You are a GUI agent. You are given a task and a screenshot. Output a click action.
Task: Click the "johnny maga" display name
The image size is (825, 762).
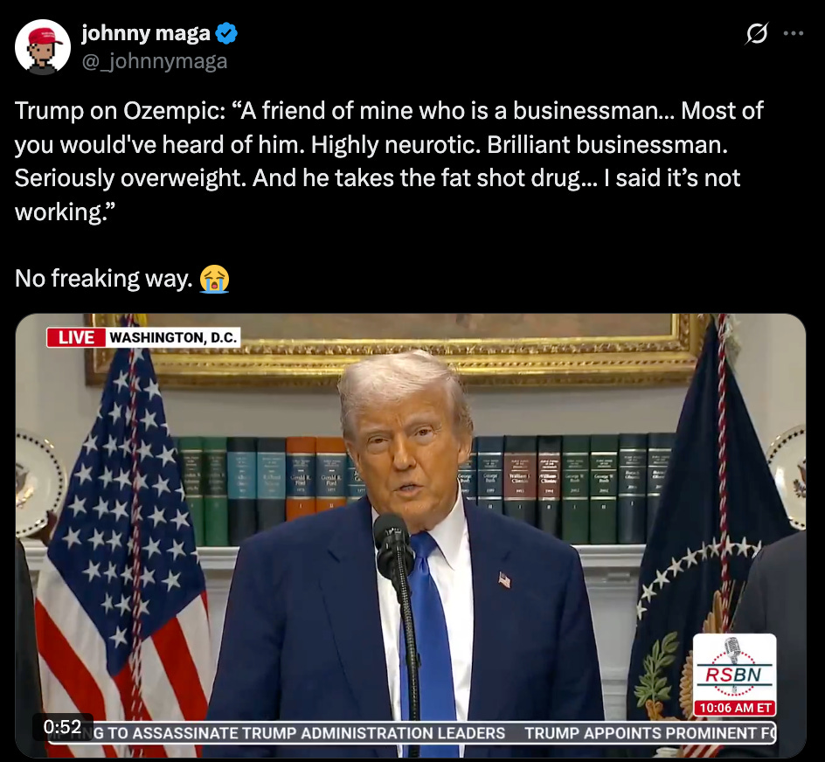pyautogui.click(x=146, y=33)
